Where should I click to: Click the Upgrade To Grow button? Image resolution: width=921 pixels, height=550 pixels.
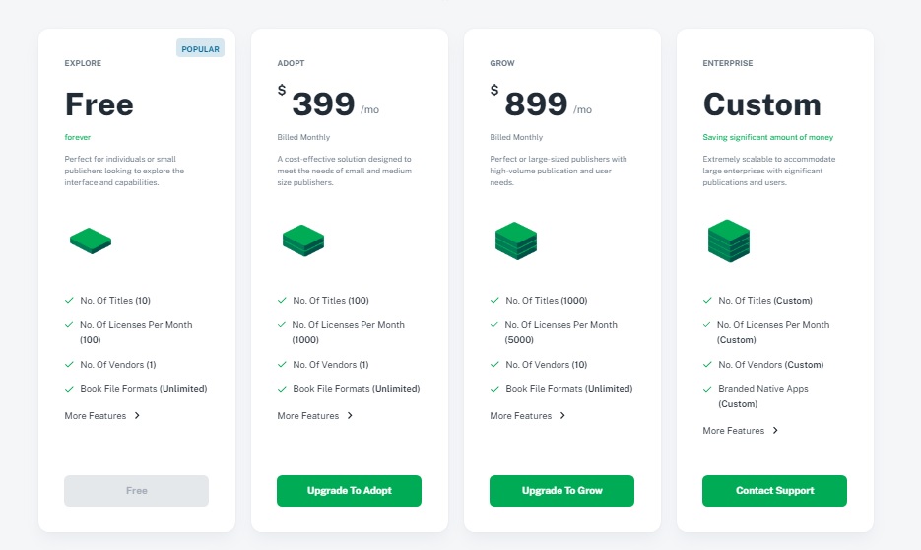click(x=561, y=491)
